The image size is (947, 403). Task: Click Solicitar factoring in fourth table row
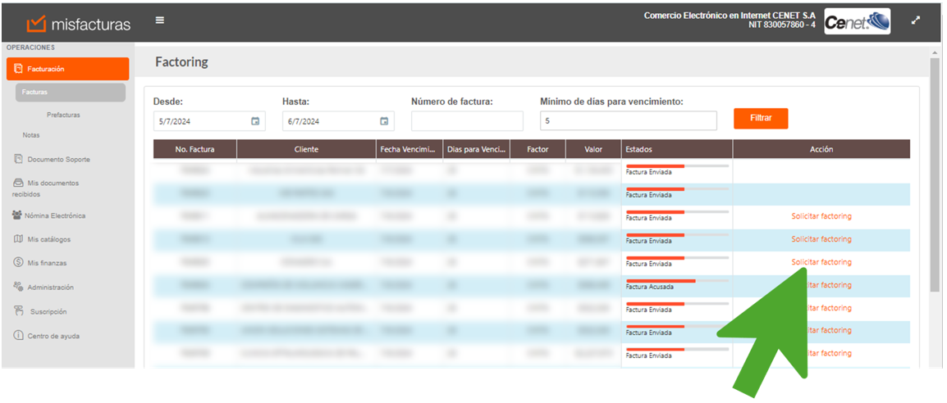(x=821, y=239)
